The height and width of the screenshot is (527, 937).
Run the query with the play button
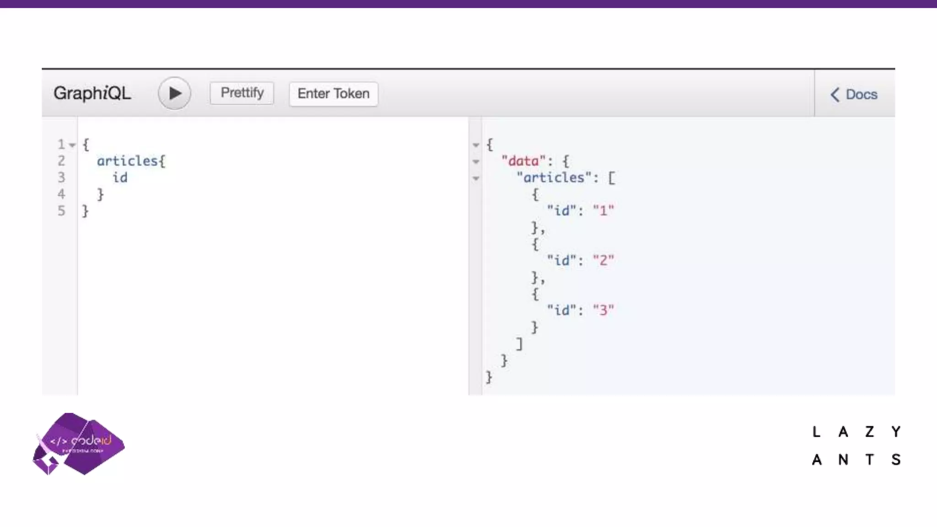174,93
